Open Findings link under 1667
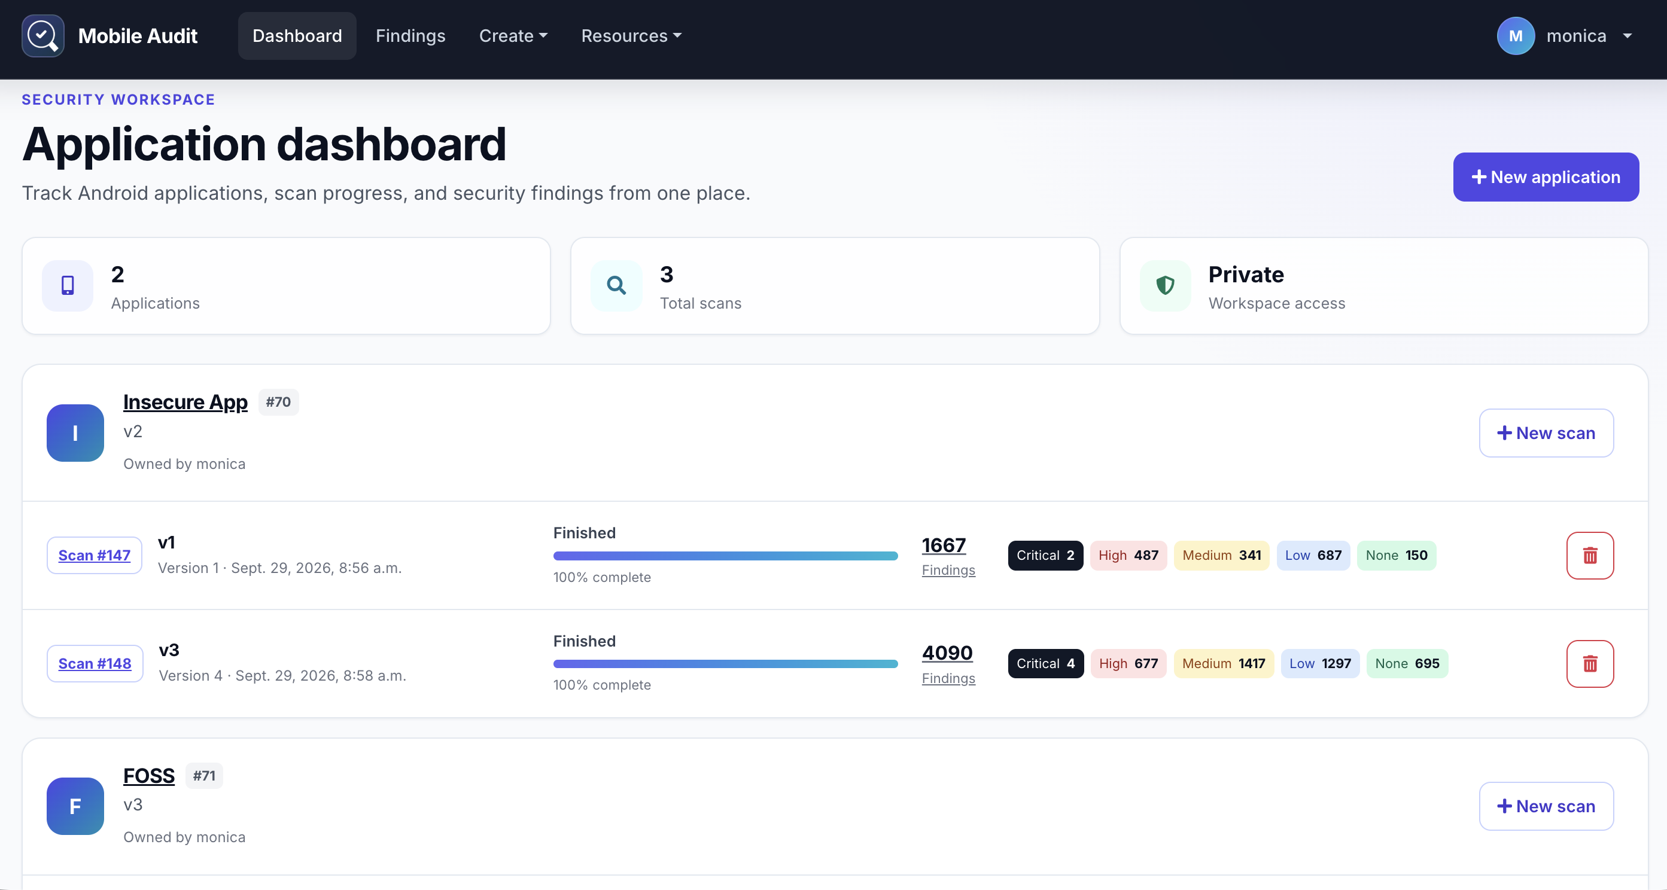The width and height of the screenshot is (1667, 890). [x=948, y=570]
